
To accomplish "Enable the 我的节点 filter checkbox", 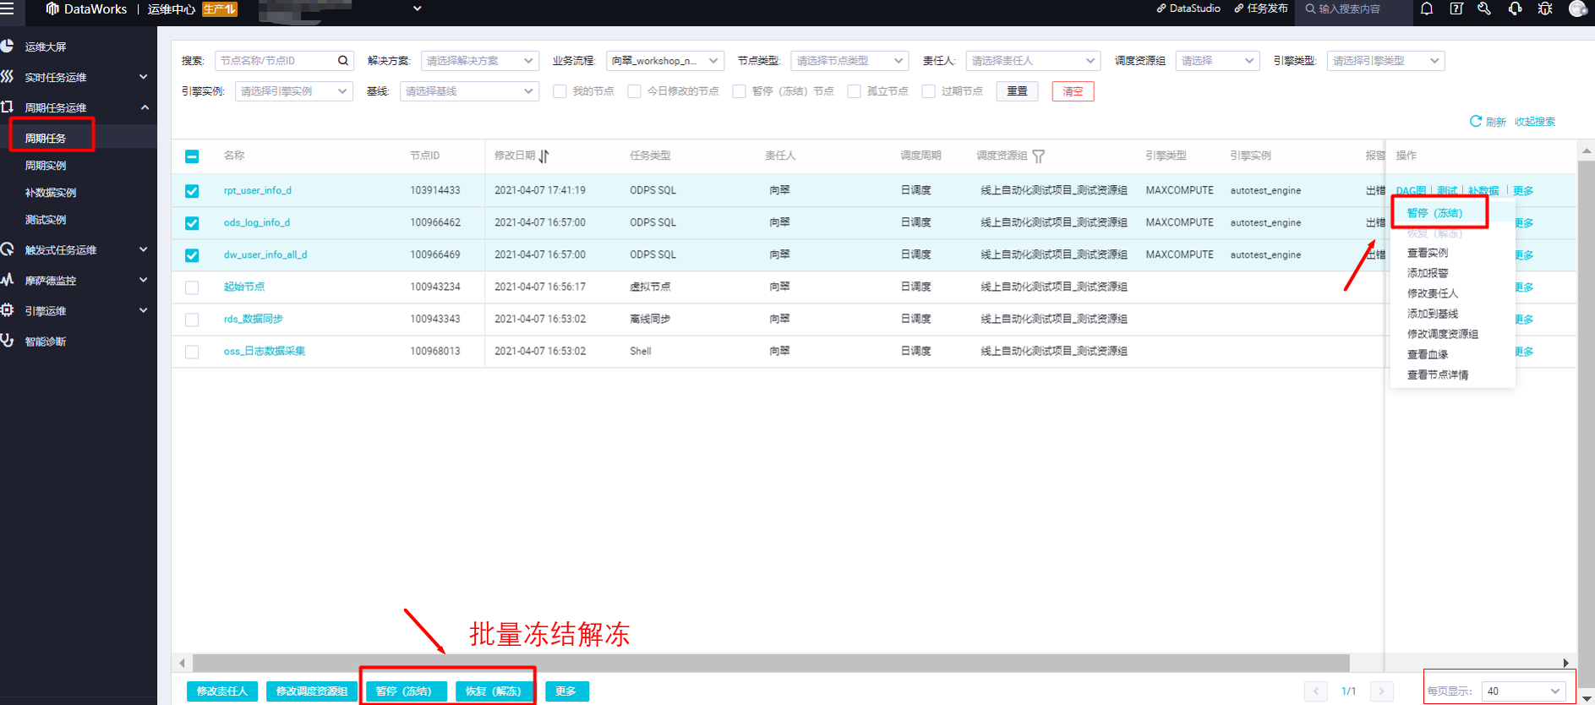I will coord(560,91).
